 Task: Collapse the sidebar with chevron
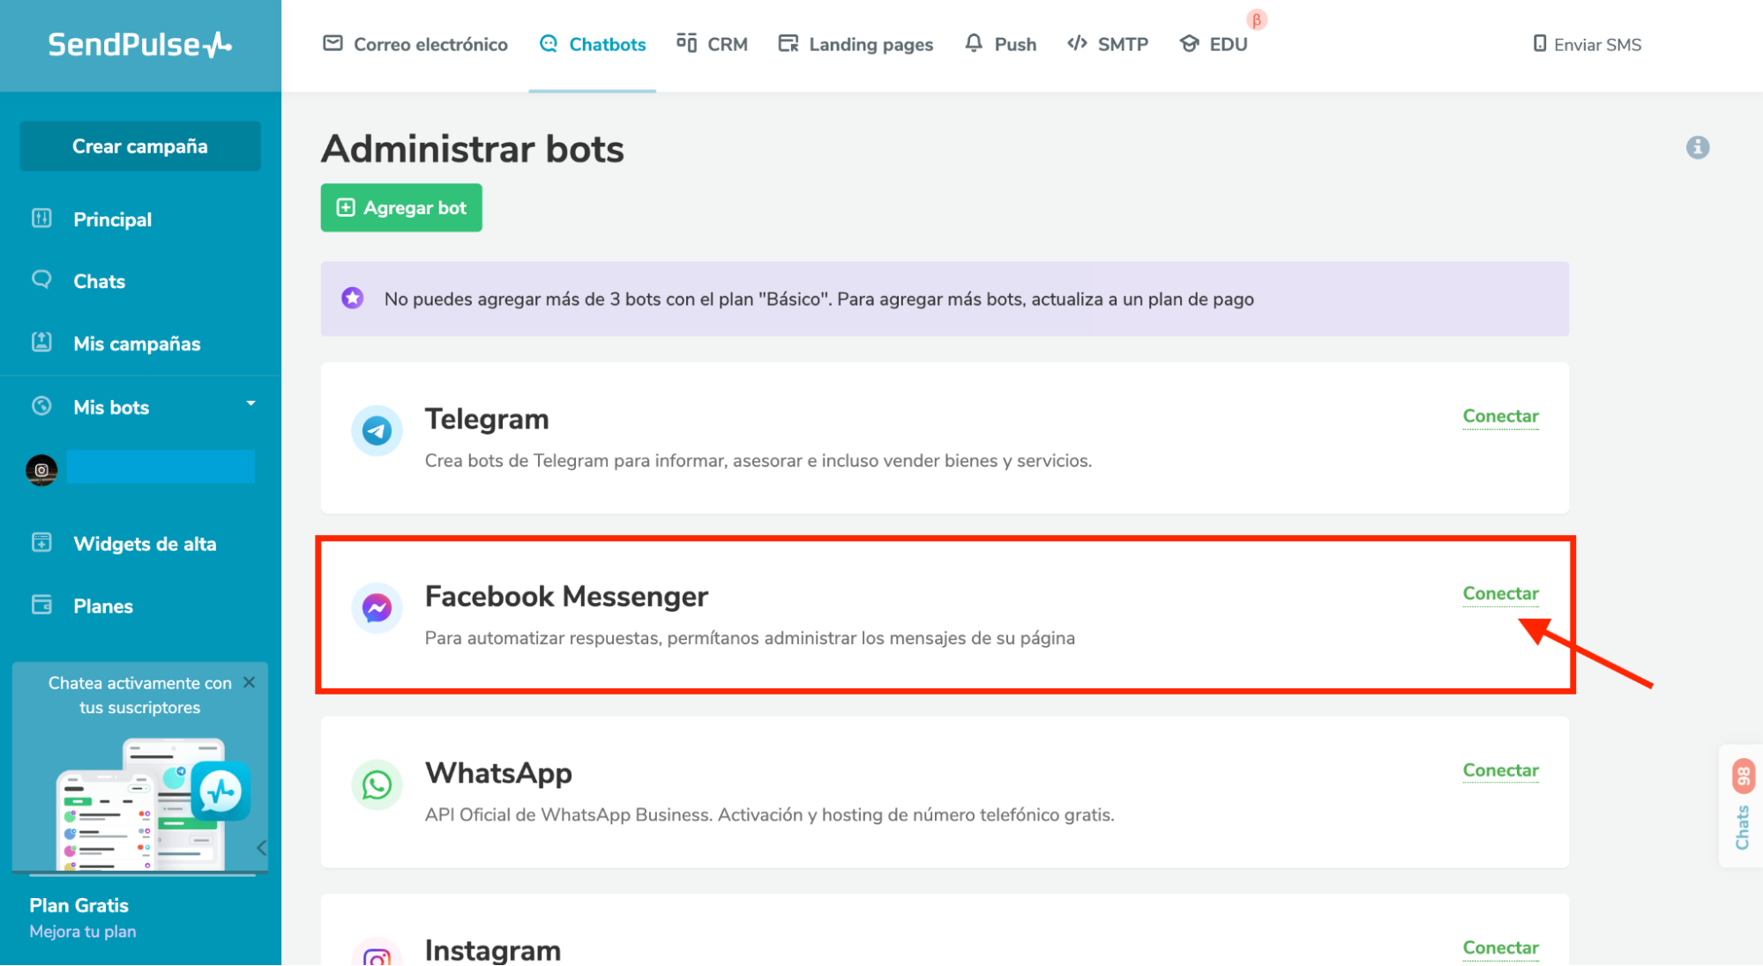click(261, 848)
